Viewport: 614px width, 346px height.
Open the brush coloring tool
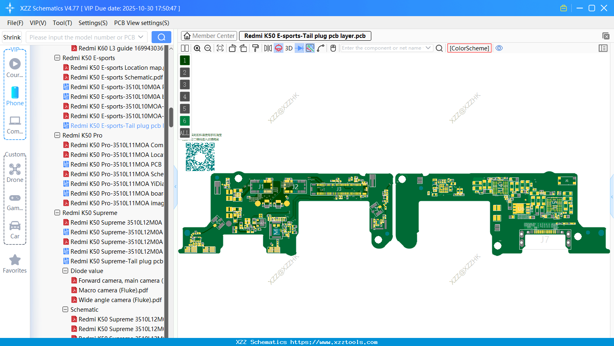click(256, 48)
